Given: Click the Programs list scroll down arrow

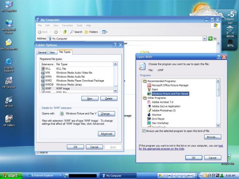Looking at the screenshot, I should tap(218, 125).
